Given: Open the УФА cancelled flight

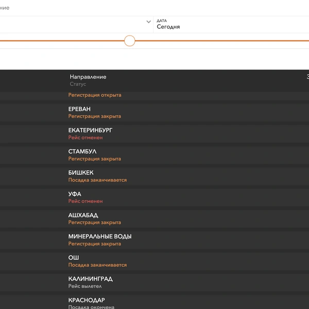Looking at the screenshot, I should [154, 198].
